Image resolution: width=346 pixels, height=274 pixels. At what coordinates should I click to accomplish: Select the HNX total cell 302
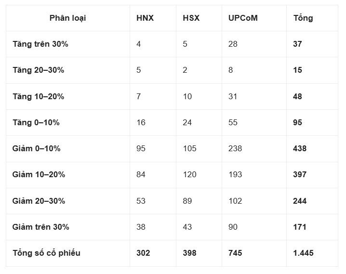[143, 253]
